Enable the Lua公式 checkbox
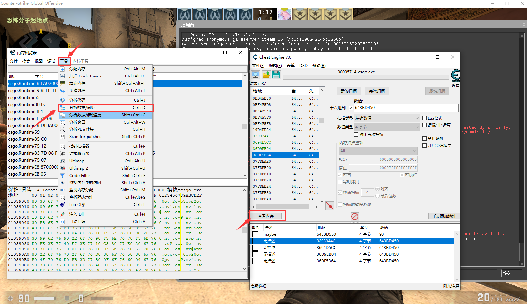This screenshot has height=305, width=528. 424,118
